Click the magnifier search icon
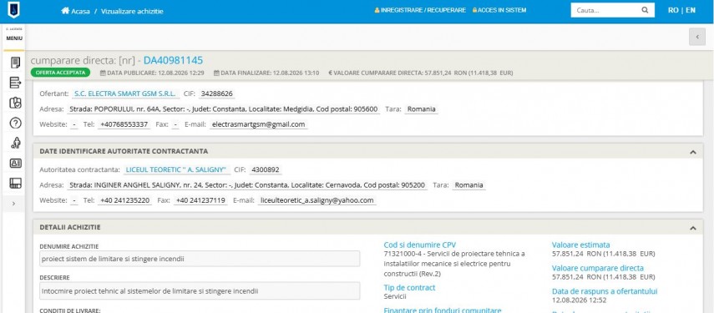 645,10
